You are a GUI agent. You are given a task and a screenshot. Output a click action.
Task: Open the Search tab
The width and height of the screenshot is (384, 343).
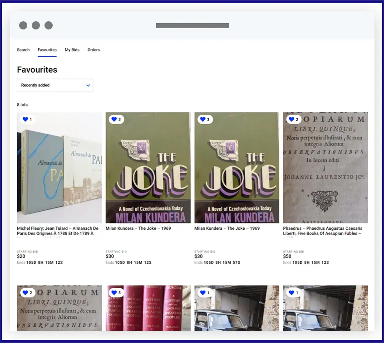23,50
